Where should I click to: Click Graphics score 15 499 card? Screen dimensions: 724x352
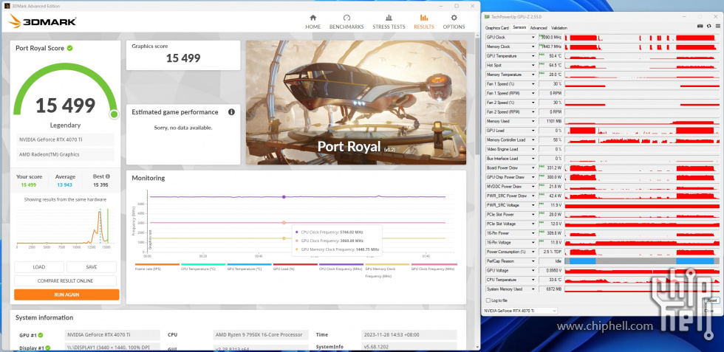tap(183, 55)
